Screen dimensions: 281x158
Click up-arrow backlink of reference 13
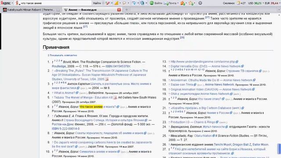click(x=169, y=62)
